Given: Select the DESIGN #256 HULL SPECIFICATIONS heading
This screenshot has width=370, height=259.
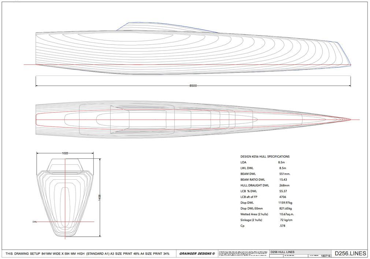Looking at the screenshot, I should (x=265, y=156).
